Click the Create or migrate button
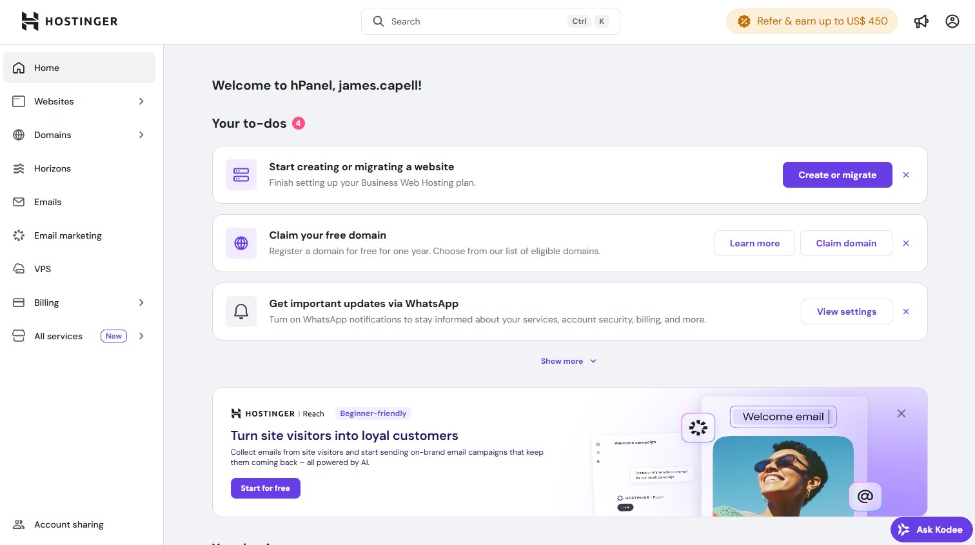The image size is (975, 545). point(837,175)
